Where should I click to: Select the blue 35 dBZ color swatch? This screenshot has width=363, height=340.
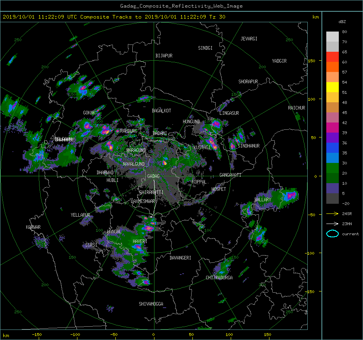[332, 148]
